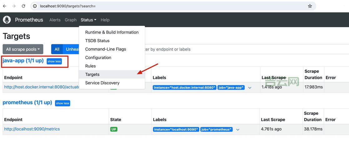Open the localhost:9090/metrics endpoint link
This screenshot has width=349, height=156.
pos(32,129)
